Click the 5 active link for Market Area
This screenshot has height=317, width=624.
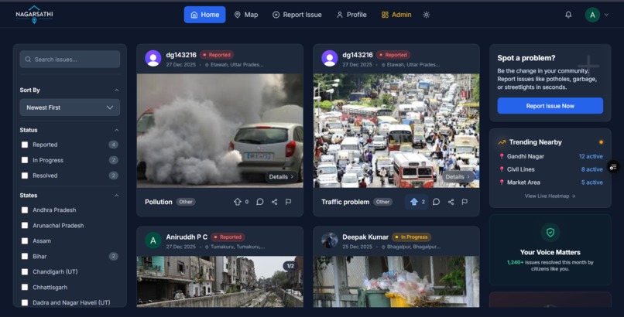click(591, 182)
